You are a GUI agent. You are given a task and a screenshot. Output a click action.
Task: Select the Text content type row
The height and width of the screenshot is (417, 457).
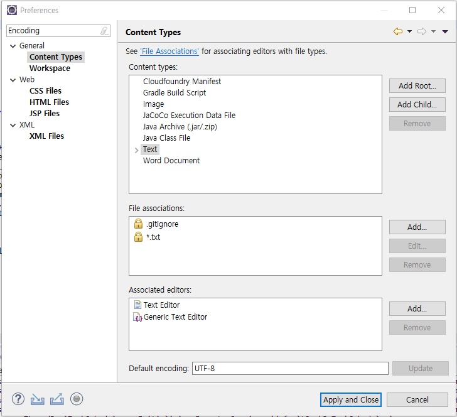(150, 149)
